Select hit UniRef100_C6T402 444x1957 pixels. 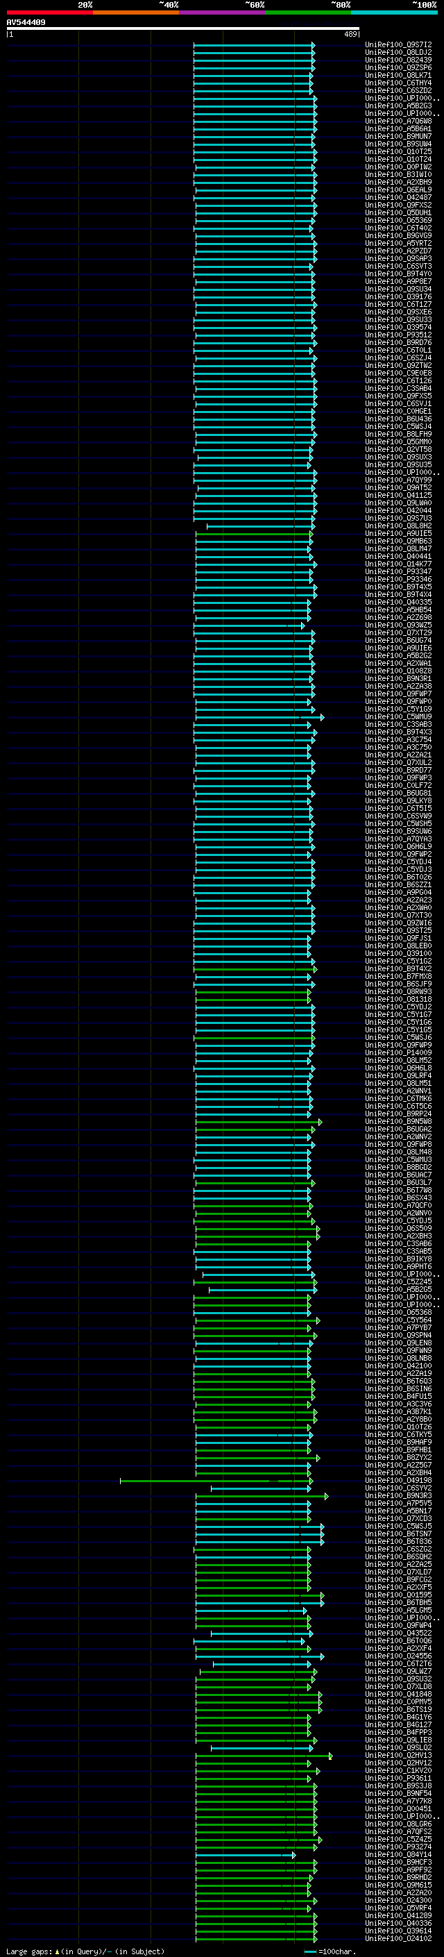398,228
